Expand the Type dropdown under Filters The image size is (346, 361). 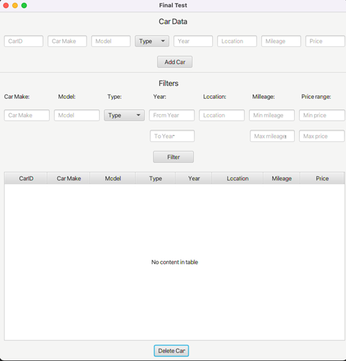(124, 115)
